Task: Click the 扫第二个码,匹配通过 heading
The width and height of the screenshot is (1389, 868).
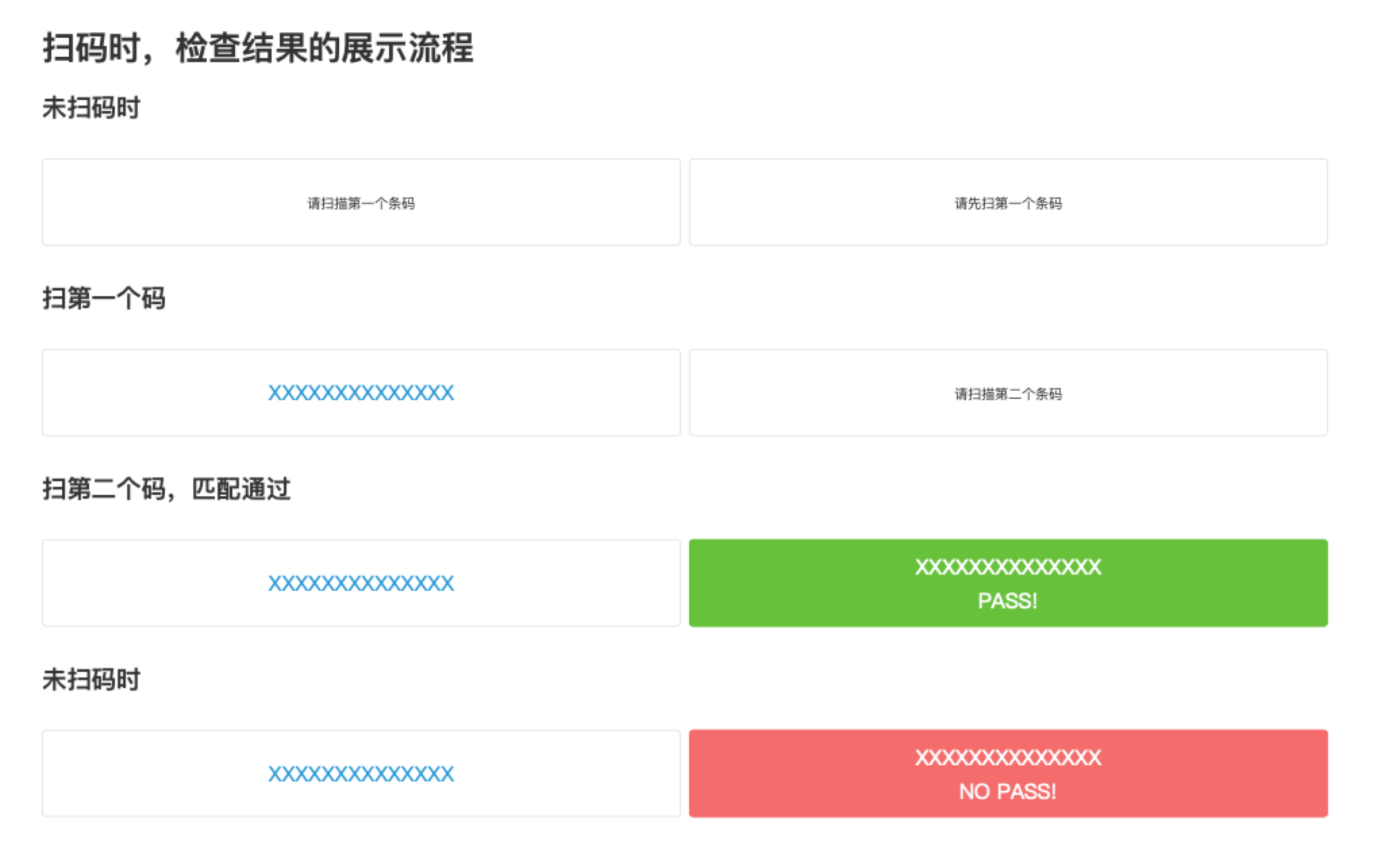Action: point(166,489)
